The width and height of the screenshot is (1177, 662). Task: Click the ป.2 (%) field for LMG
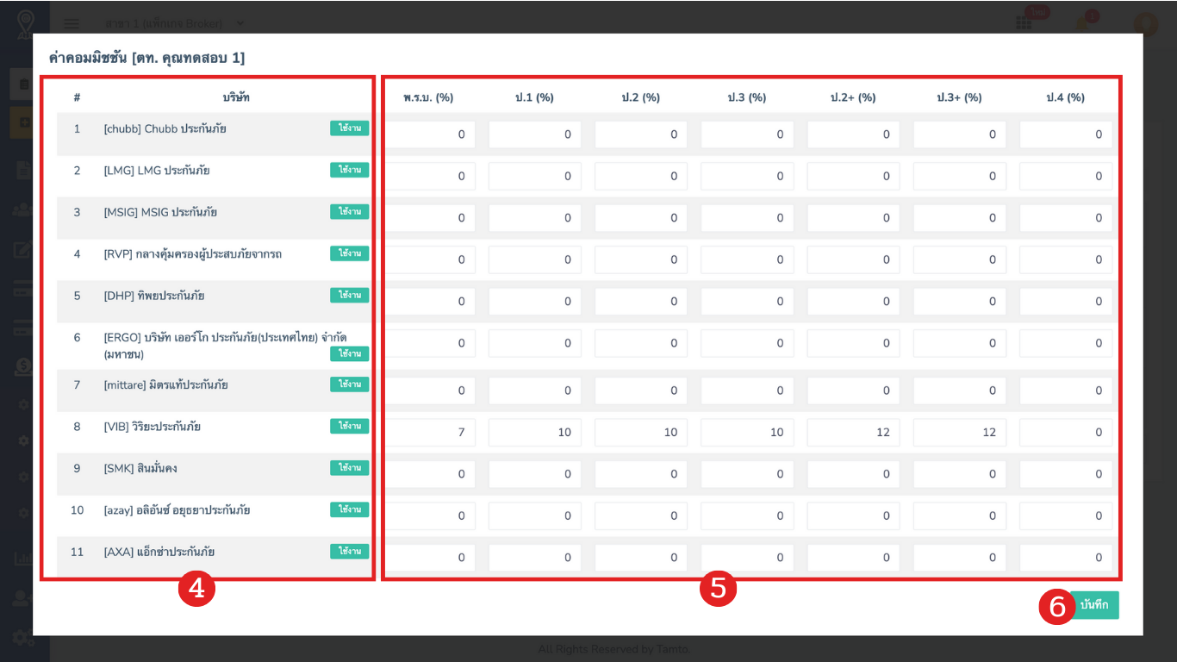tap(641, 176)
